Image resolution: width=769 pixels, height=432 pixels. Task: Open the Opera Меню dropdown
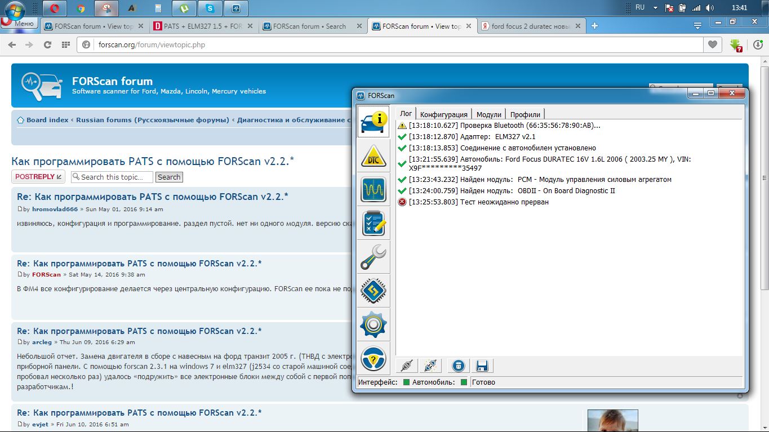click(x=20, y=24)
